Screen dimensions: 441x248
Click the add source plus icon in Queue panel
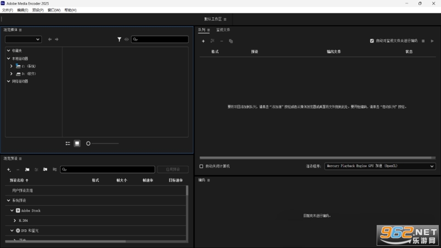pyautogui.click(x=203, y=41)
